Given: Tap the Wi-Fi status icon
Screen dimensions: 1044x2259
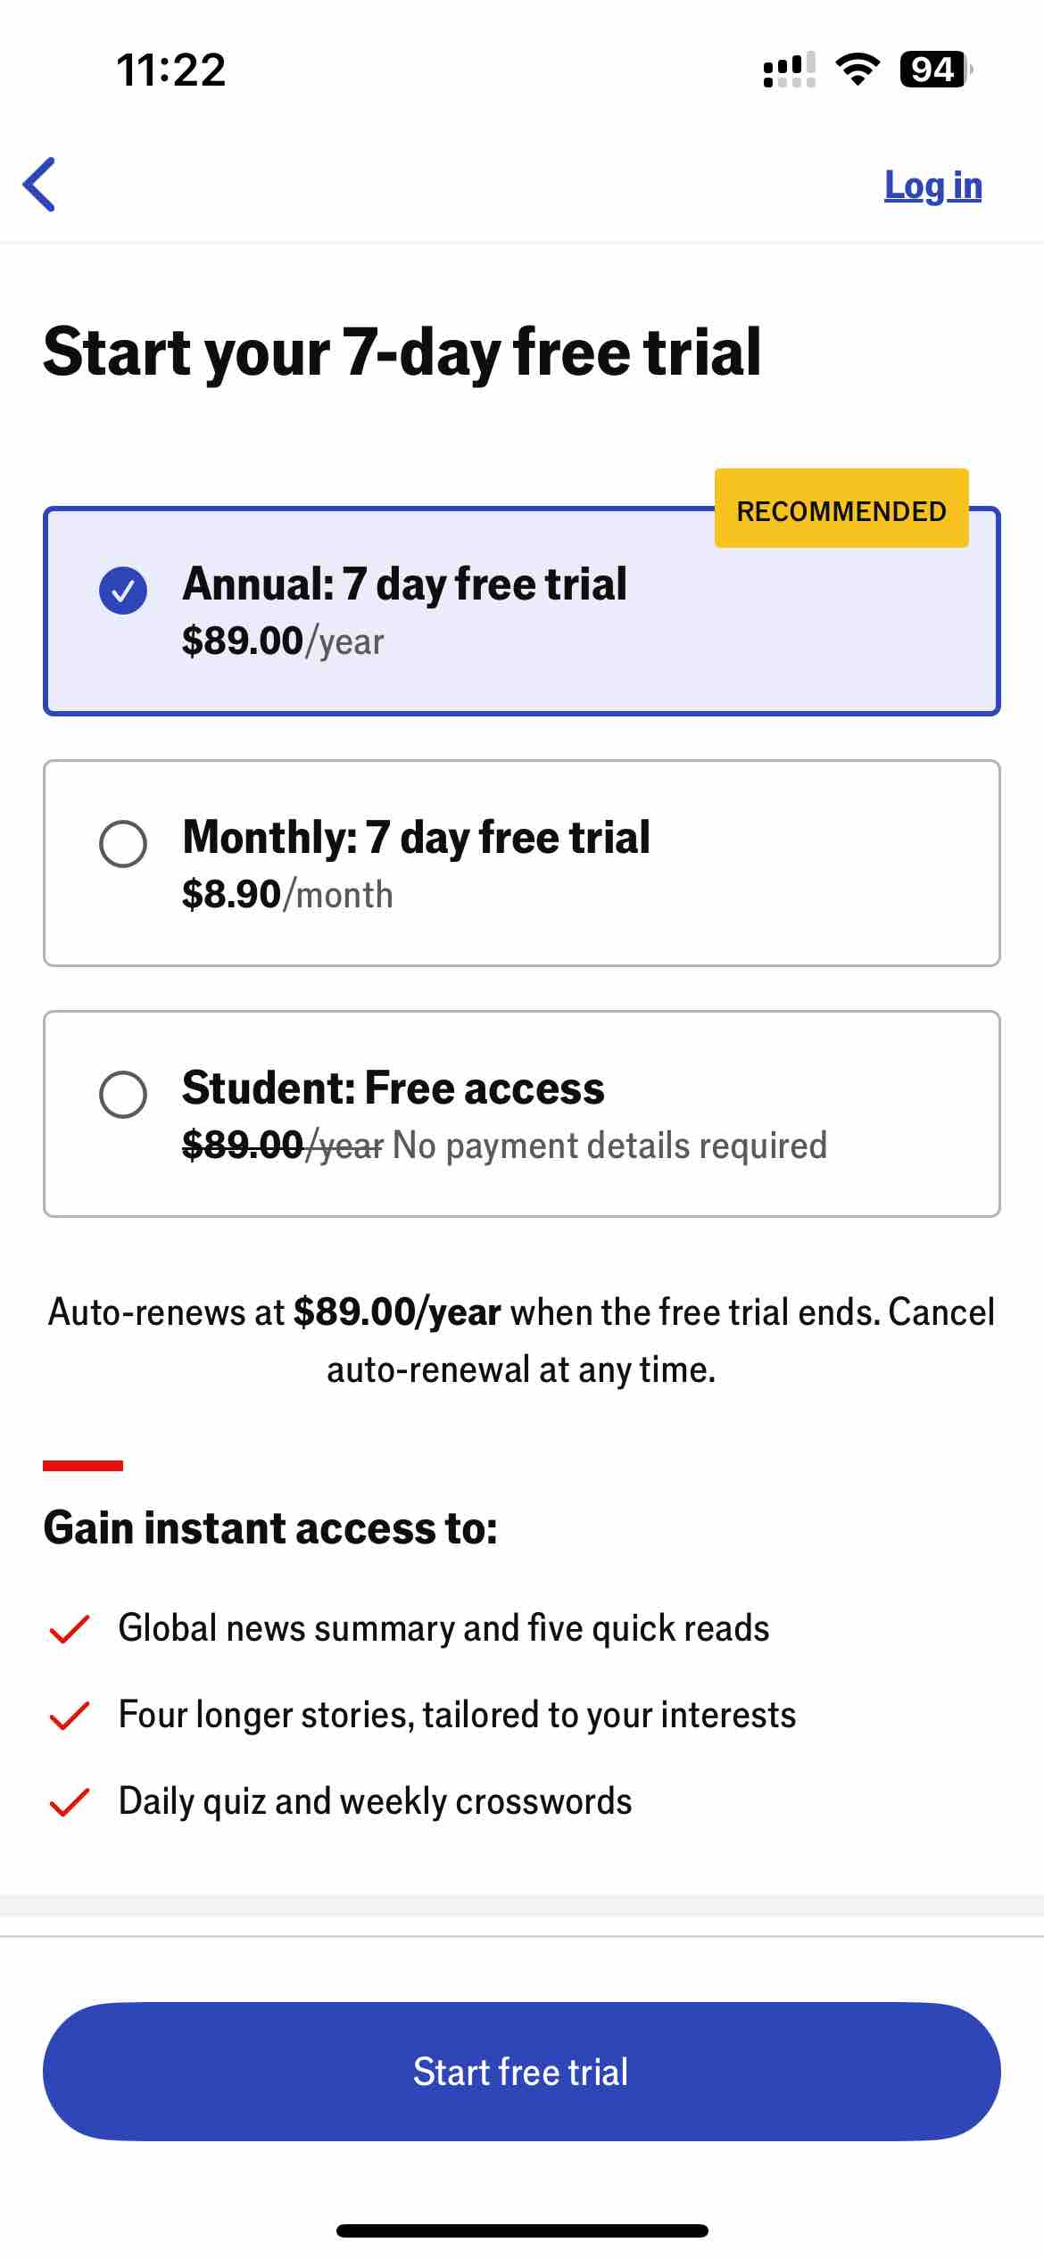Looking at the screenshot, I should [858, 70].
